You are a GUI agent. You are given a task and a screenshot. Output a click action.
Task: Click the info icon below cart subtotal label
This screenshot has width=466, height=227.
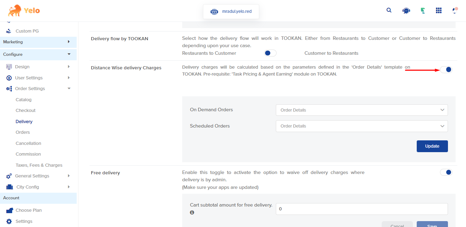coord(192,212)
